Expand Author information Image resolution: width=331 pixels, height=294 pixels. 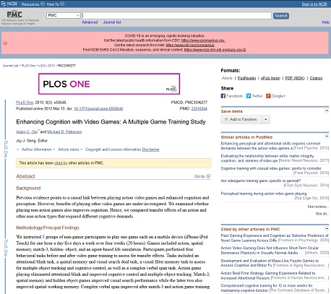(x=36, y=150)
